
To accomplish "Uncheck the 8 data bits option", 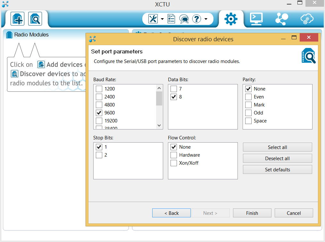I will tap(174, 97).
